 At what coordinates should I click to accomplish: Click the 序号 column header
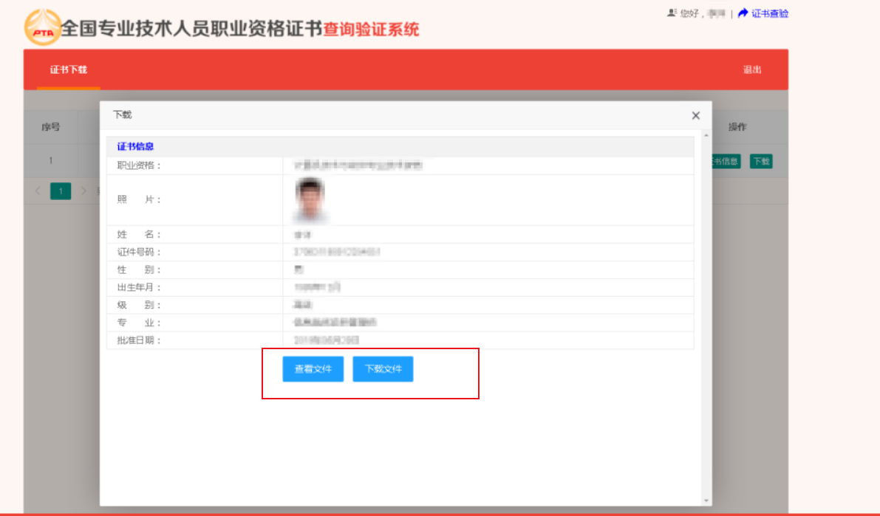(50, 127)
